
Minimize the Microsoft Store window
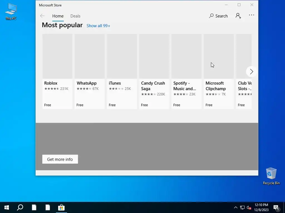tap(226, 5)
